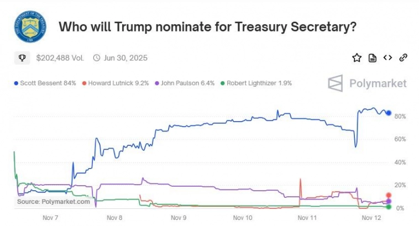Viewport: 419px width, 226px height.
Task: Click the trophy icon badge
Action: (x=23, y=57)
